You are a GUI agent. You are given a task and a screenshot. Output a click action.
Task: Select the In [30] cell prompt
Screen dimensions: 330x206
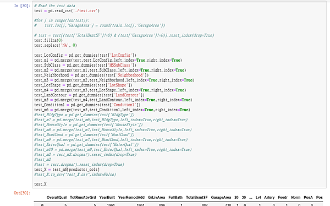[x=22, y=6]
